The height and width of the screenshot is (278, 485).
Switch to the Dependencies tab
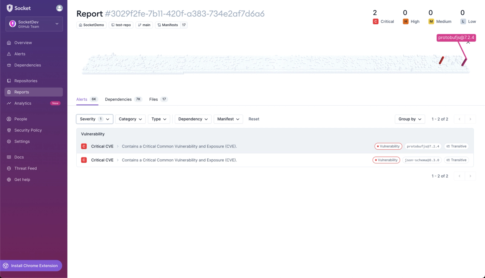pyautogui.click(x=124, y=99)
